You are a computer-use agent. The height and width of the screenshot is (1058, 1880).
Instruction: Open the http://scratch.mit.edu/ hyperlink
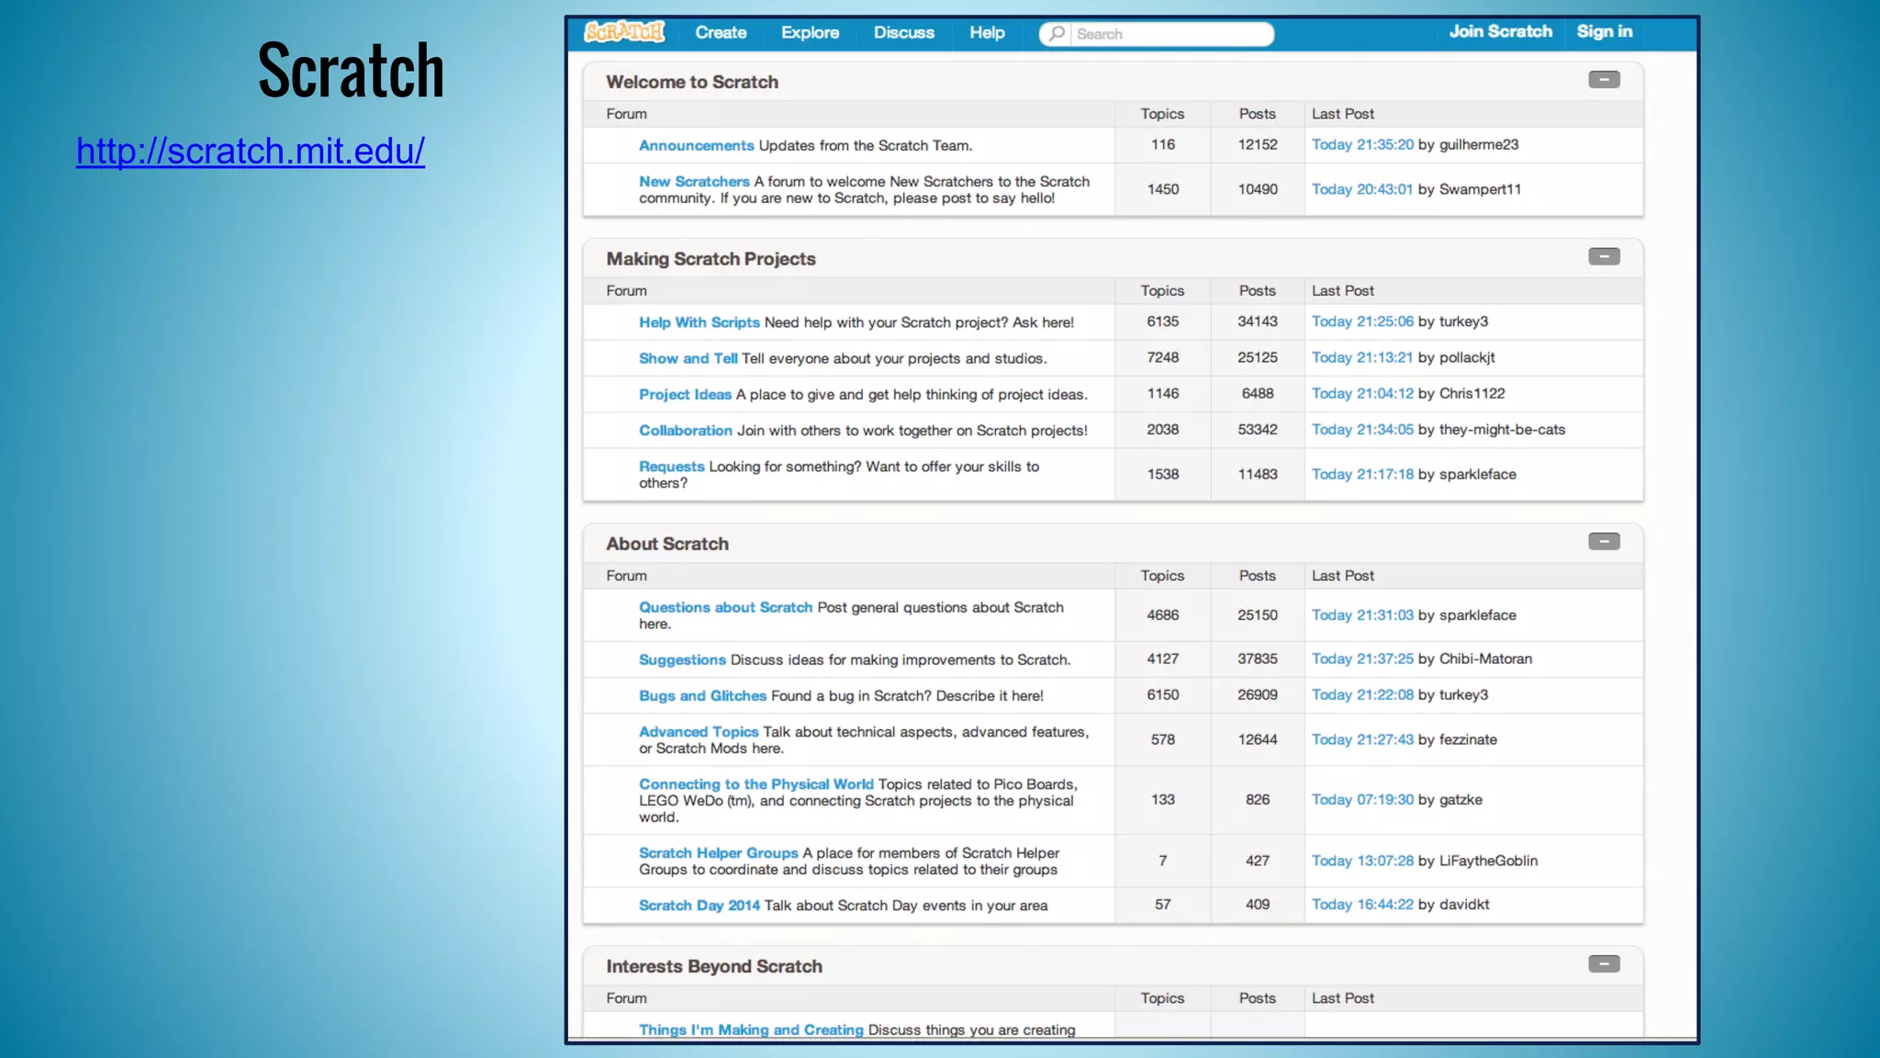[x=251, y=152]
